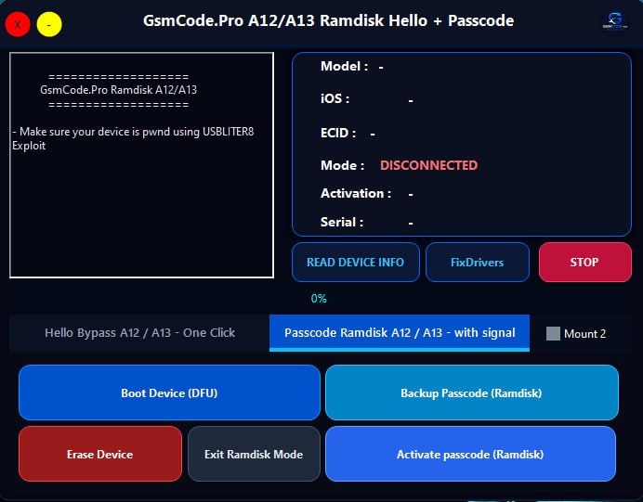643x502 pixels.
Task: Click the iOS label in device info
Action: point(335,98)
